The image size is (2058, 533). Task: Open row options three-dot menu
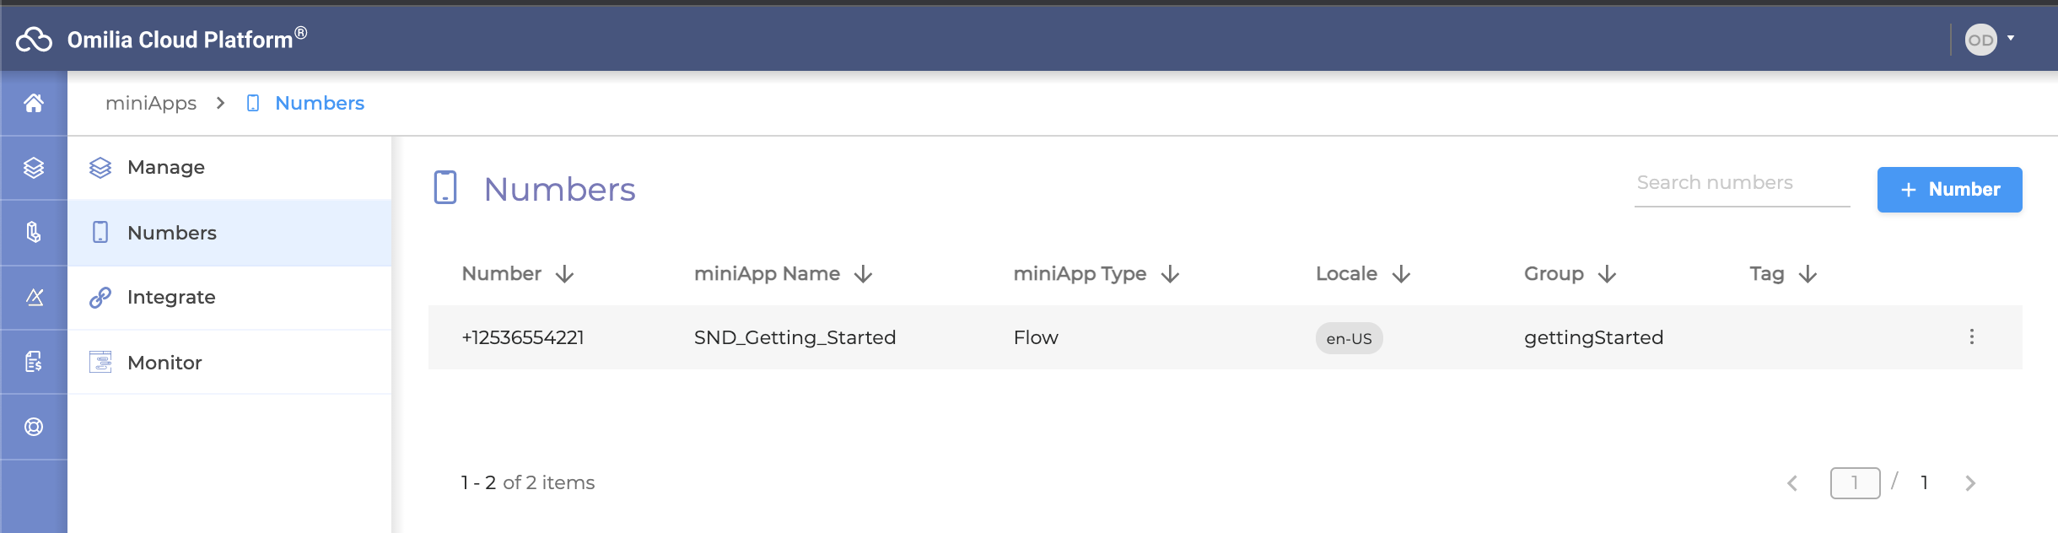click(1971, 336)
